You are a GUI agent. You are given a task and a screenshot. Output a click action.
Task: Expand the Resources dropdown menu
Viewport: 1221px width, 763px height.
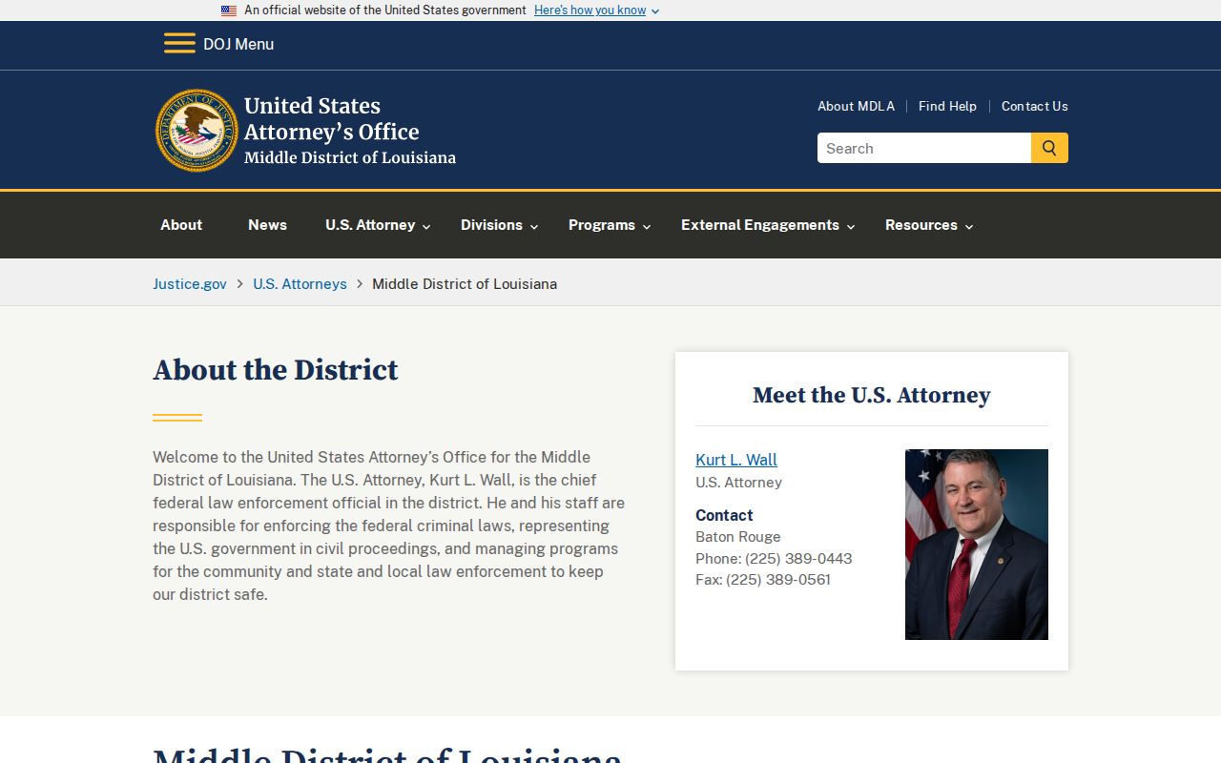pos(929,225)
